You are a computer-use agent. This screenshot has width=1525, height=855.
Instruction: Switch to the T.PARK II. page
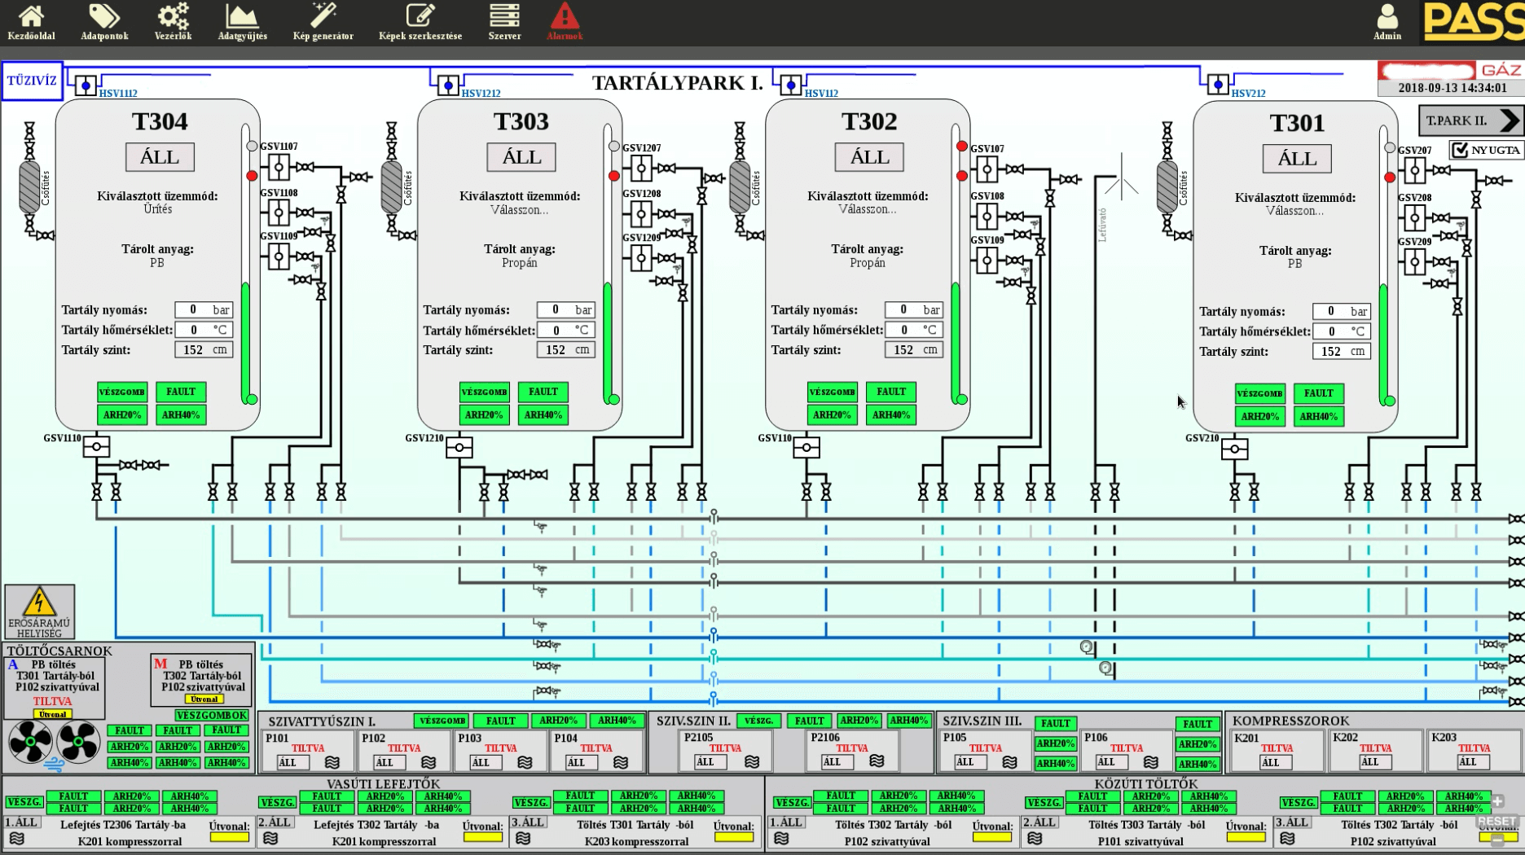(1470, 121)
